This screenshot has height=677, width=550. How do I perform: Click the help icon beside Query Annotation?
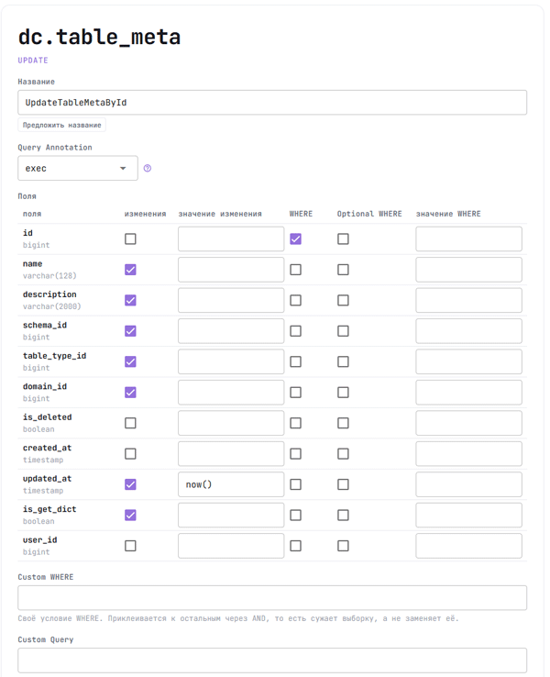147,169
